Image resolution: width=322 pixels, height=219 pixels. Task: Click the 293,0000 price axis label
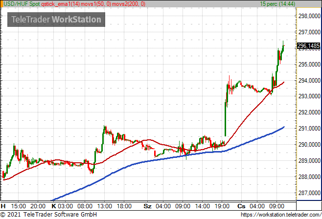point(309,96)
